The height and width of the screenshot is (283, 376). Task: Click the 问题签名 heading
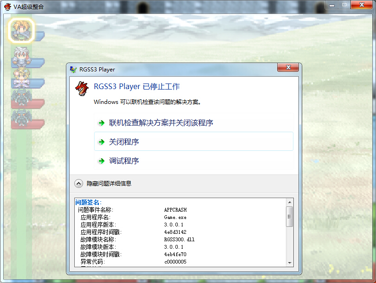point(89,202)
